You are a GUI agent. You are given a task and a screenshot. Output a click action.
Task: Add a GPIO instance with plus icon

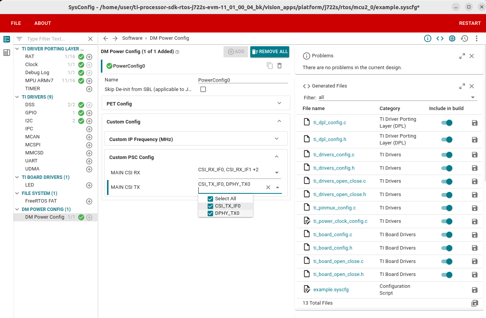pos(89,113)
